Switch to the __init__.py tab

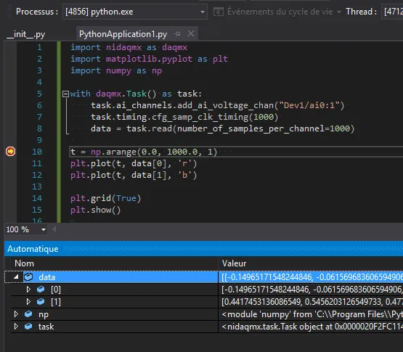[x=25, y=34]
